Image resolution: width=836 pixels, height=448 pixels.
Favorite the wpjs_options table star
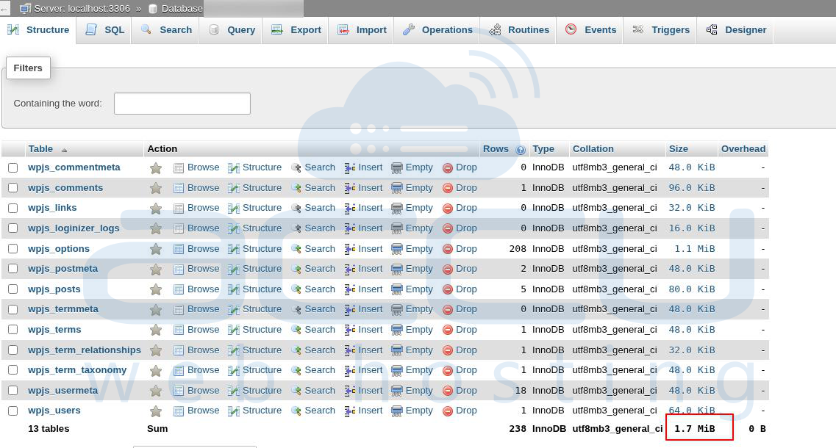point(155,248)
